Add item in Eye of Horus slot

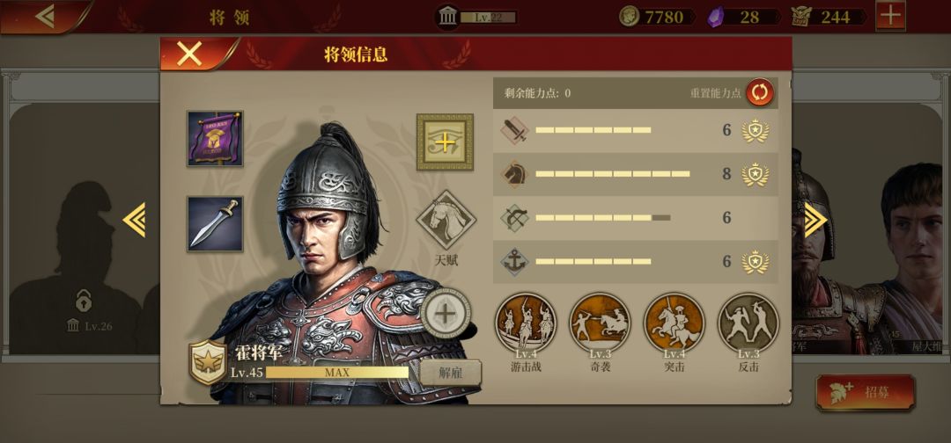445,142
